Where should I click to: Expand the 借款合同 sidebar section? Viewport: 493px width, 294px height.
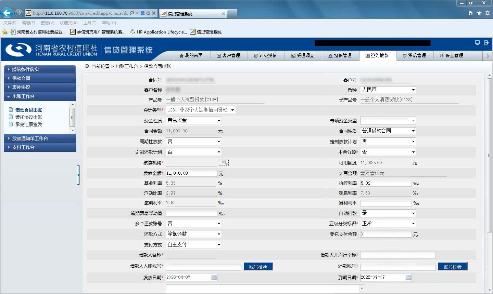(x=40, y=78)
